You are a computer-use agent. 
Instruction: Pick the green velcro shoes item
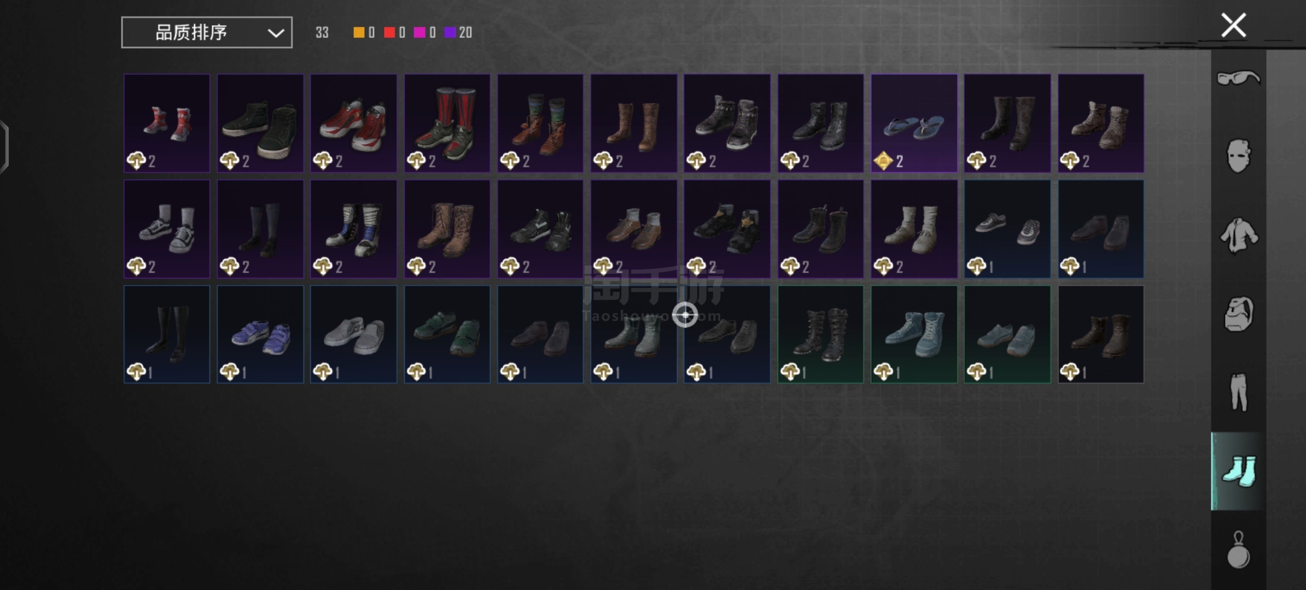447,334
